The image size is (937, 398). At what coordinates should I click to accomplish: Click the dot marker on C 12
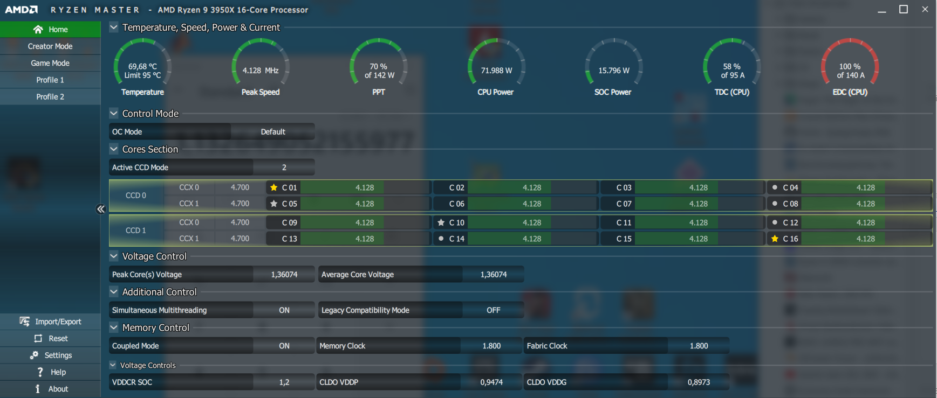click(775, 222)
